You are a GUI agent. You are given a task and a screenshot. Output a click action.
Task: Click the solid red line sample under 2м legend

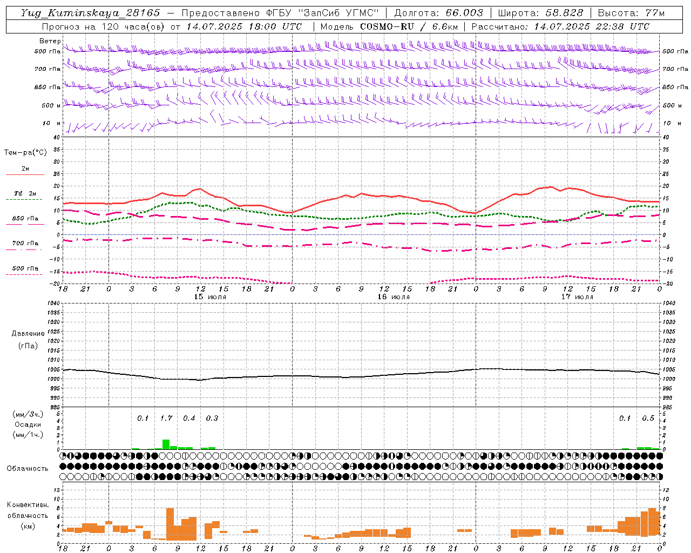(25, 175)
